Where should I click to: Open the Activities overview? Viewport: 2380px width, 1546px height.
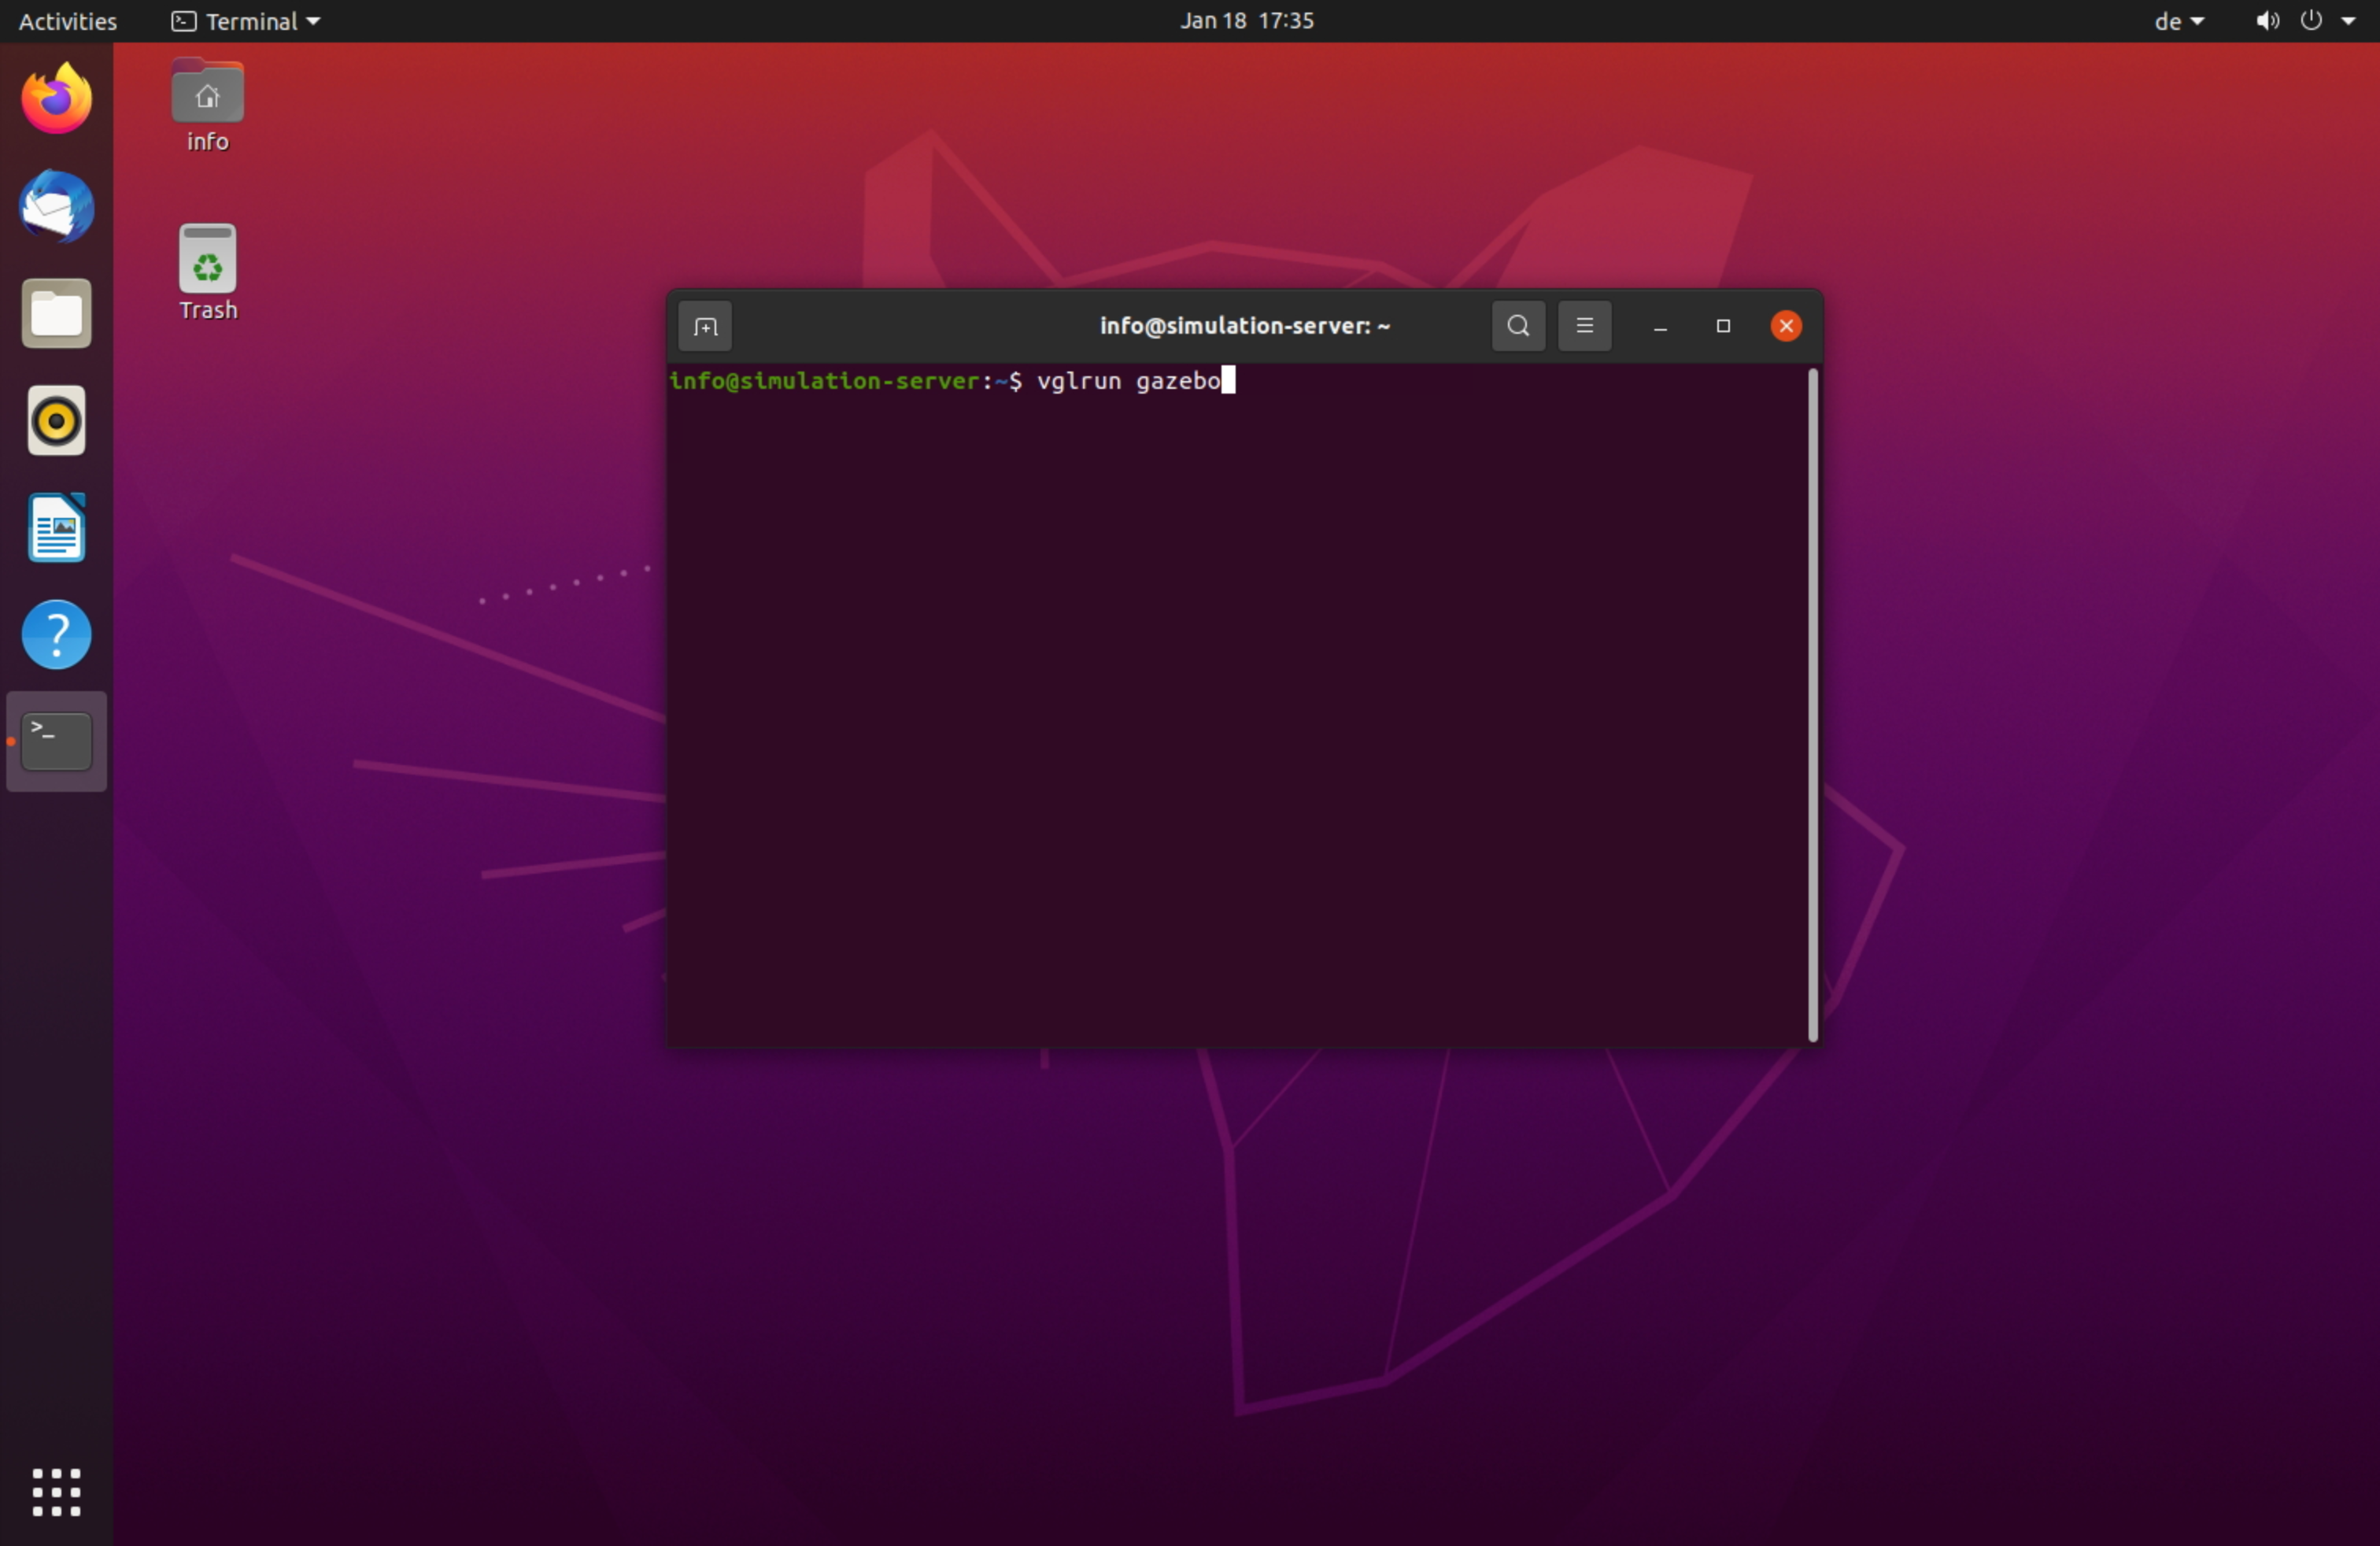click(68, 21)
